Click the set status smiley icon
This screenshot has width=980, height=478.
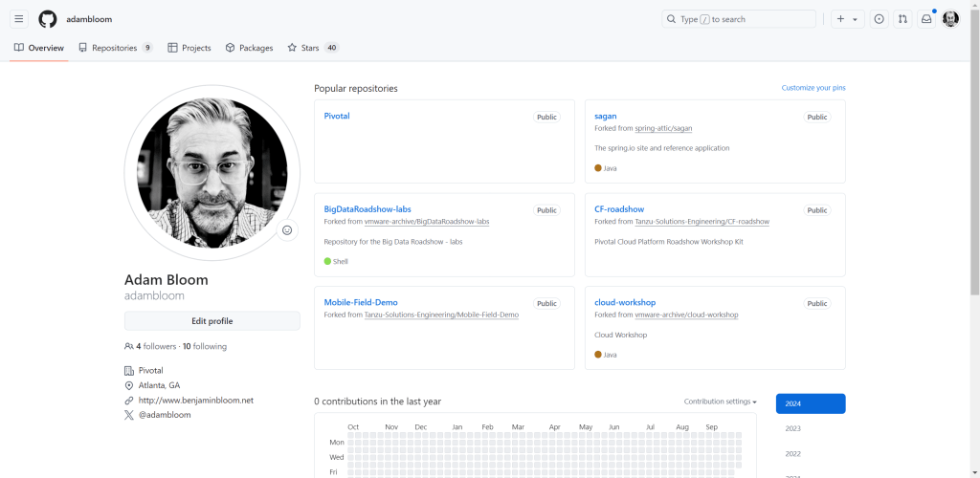(287, 230)
